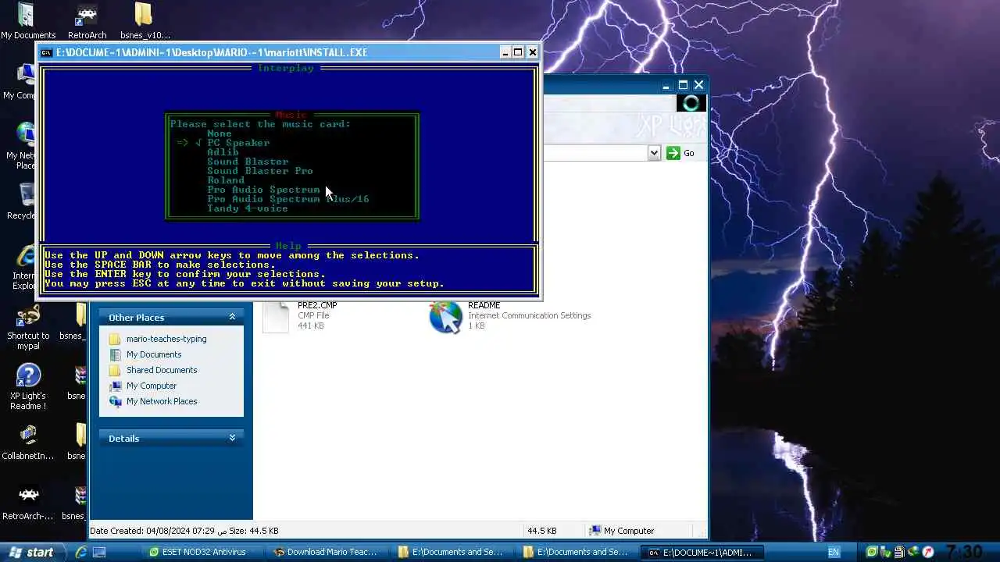This screenshot has height=562, width=1000.
Task: Click the 7:30 taskbar clock
Action: coord(964,552)
